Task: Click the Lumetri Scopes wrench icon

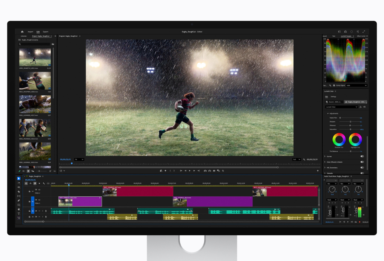Action: [x=330, y=86]
